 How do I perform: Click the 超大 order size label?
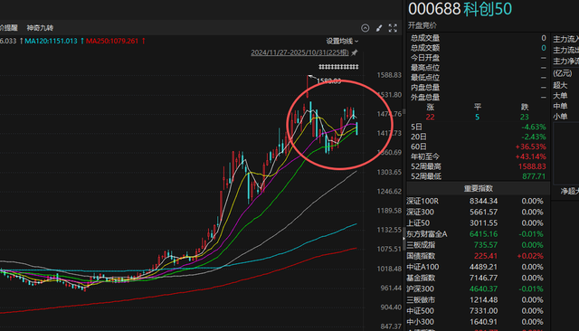tap(560, 85)
